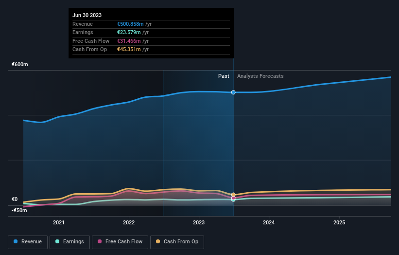Select the 2025 x-axis label

pos(339,222)
